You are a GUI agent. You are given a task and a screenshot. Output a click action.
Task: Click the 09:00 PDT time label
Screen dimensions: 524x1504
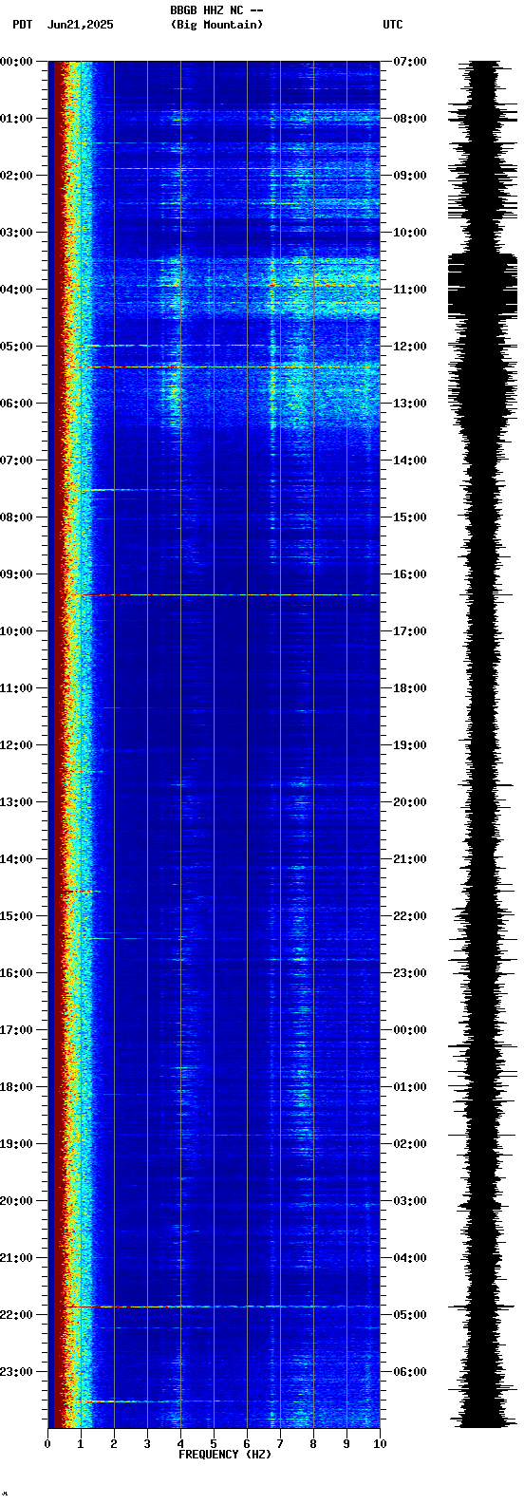[16, 574]
